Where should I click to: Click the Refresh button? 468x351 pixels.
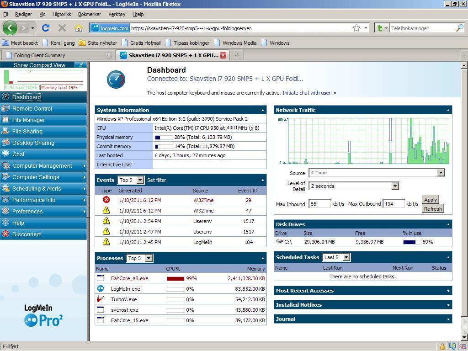[x=433, y=208]
